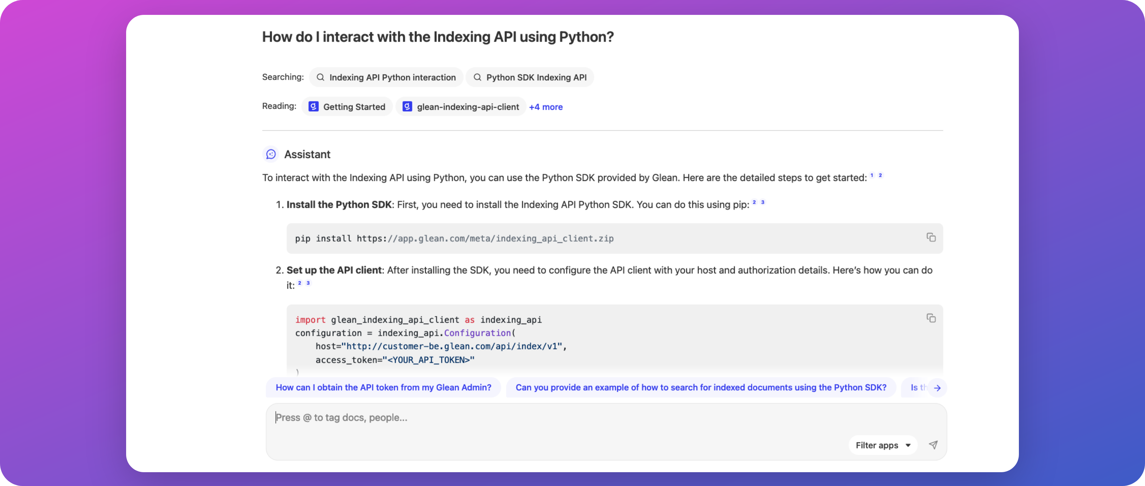Copy the Python configuration code block
The image size is (1145, 486).
931,318
